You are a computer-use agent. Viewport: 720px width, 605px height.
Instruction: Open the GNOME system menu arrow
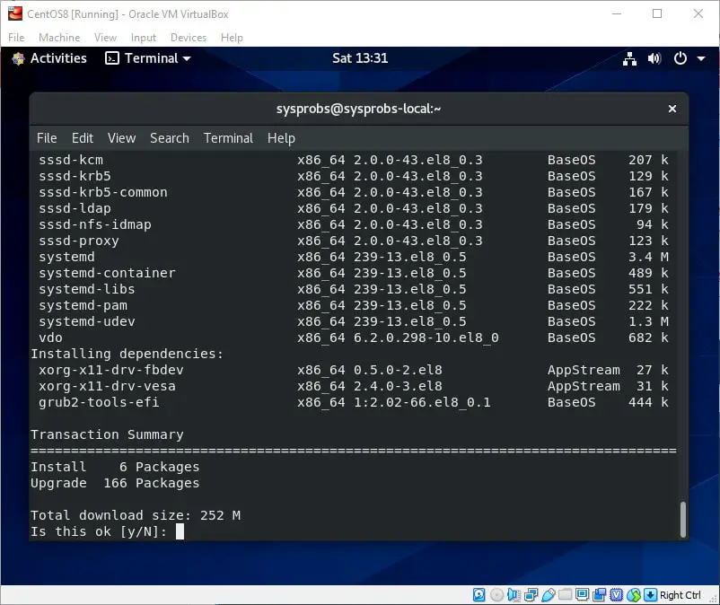pos(701,58)
